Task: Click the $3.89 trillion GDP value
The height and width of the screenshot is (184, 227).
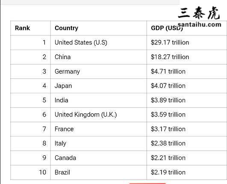Action: (x=168, y=100)
